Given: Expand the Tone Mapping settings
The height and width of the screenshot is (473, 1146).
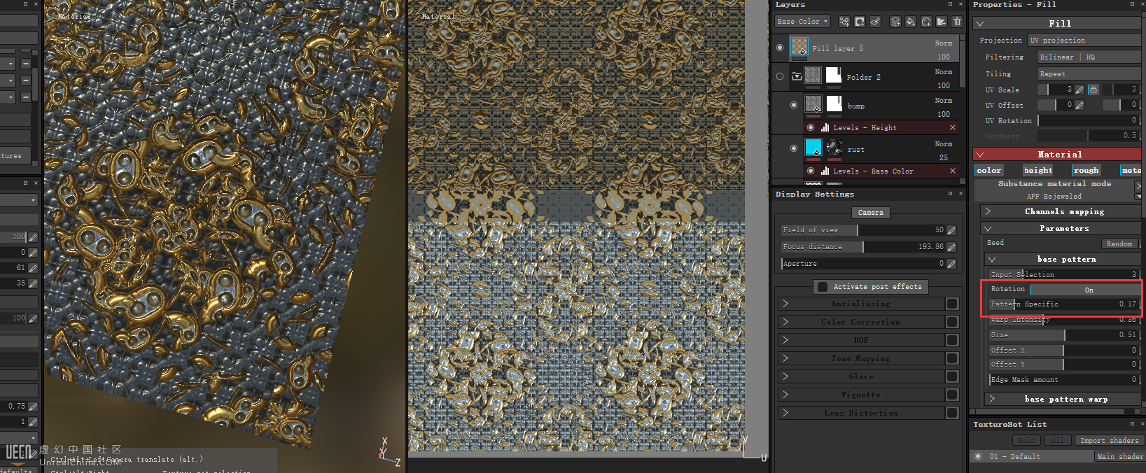Looking at the screenshot, I should (x=785, y=358).
